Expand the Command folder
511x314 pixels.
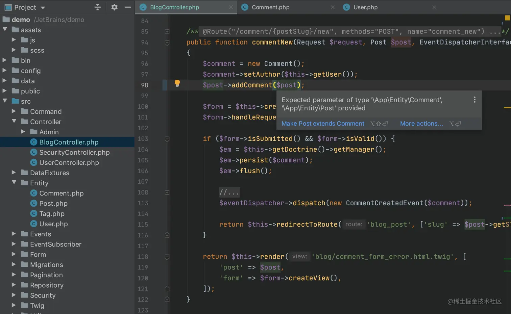coord(14,111)
